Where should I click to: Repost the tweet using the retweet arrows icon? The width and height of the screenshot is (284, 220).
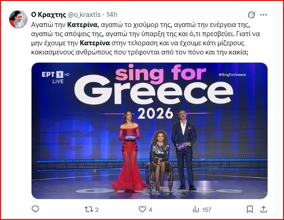pos(89,209)
